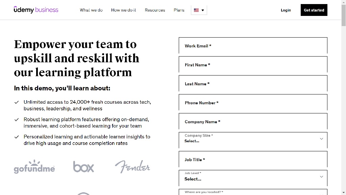Open the language selector dropdown arrow
The width and height of the screenshot is (346, 195).
(203, 10)
